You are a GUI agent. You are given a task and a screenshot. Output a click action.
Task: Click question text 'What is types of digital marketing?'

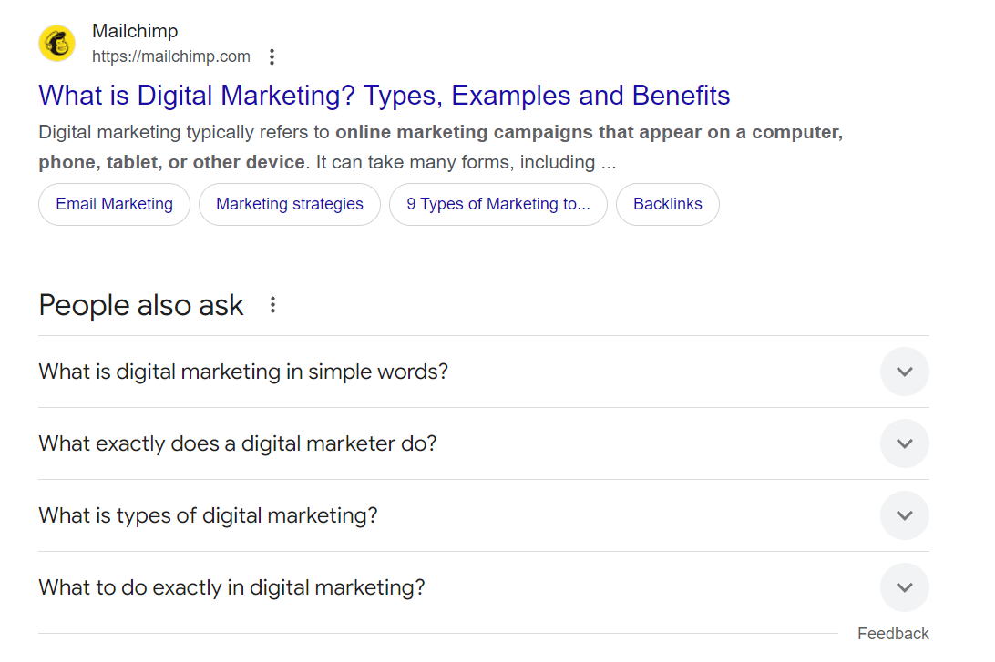tap(208, 515)
